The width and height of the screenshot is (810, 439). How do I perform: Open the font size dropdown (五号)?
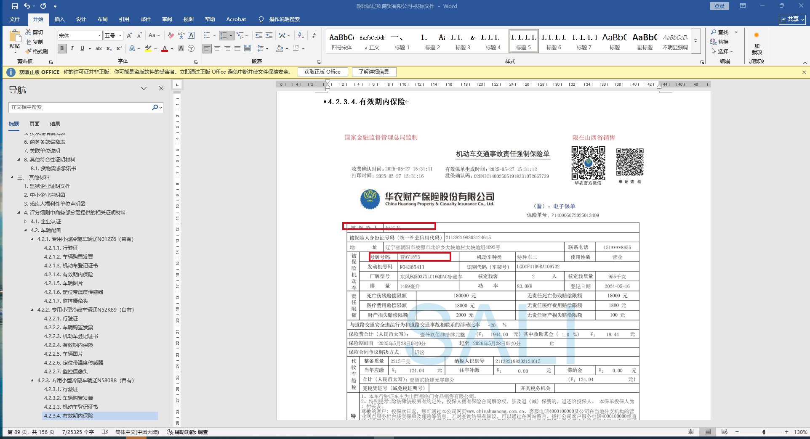(x=120, y=36)
